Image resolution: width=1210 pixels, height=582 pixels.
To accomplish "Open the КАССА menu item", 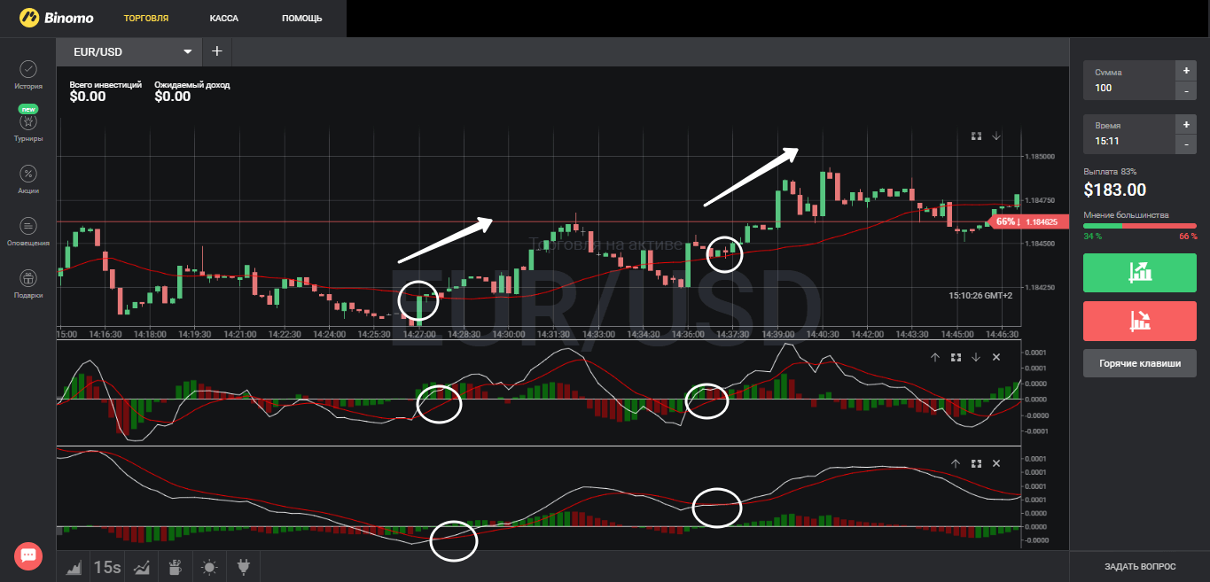I will coord(224,19).
